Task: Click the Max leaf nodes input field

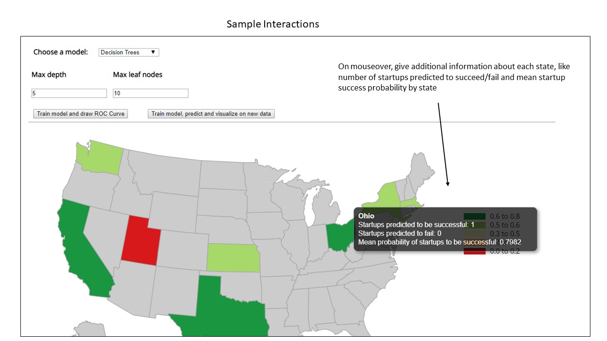Action: [x=150, y=93]
